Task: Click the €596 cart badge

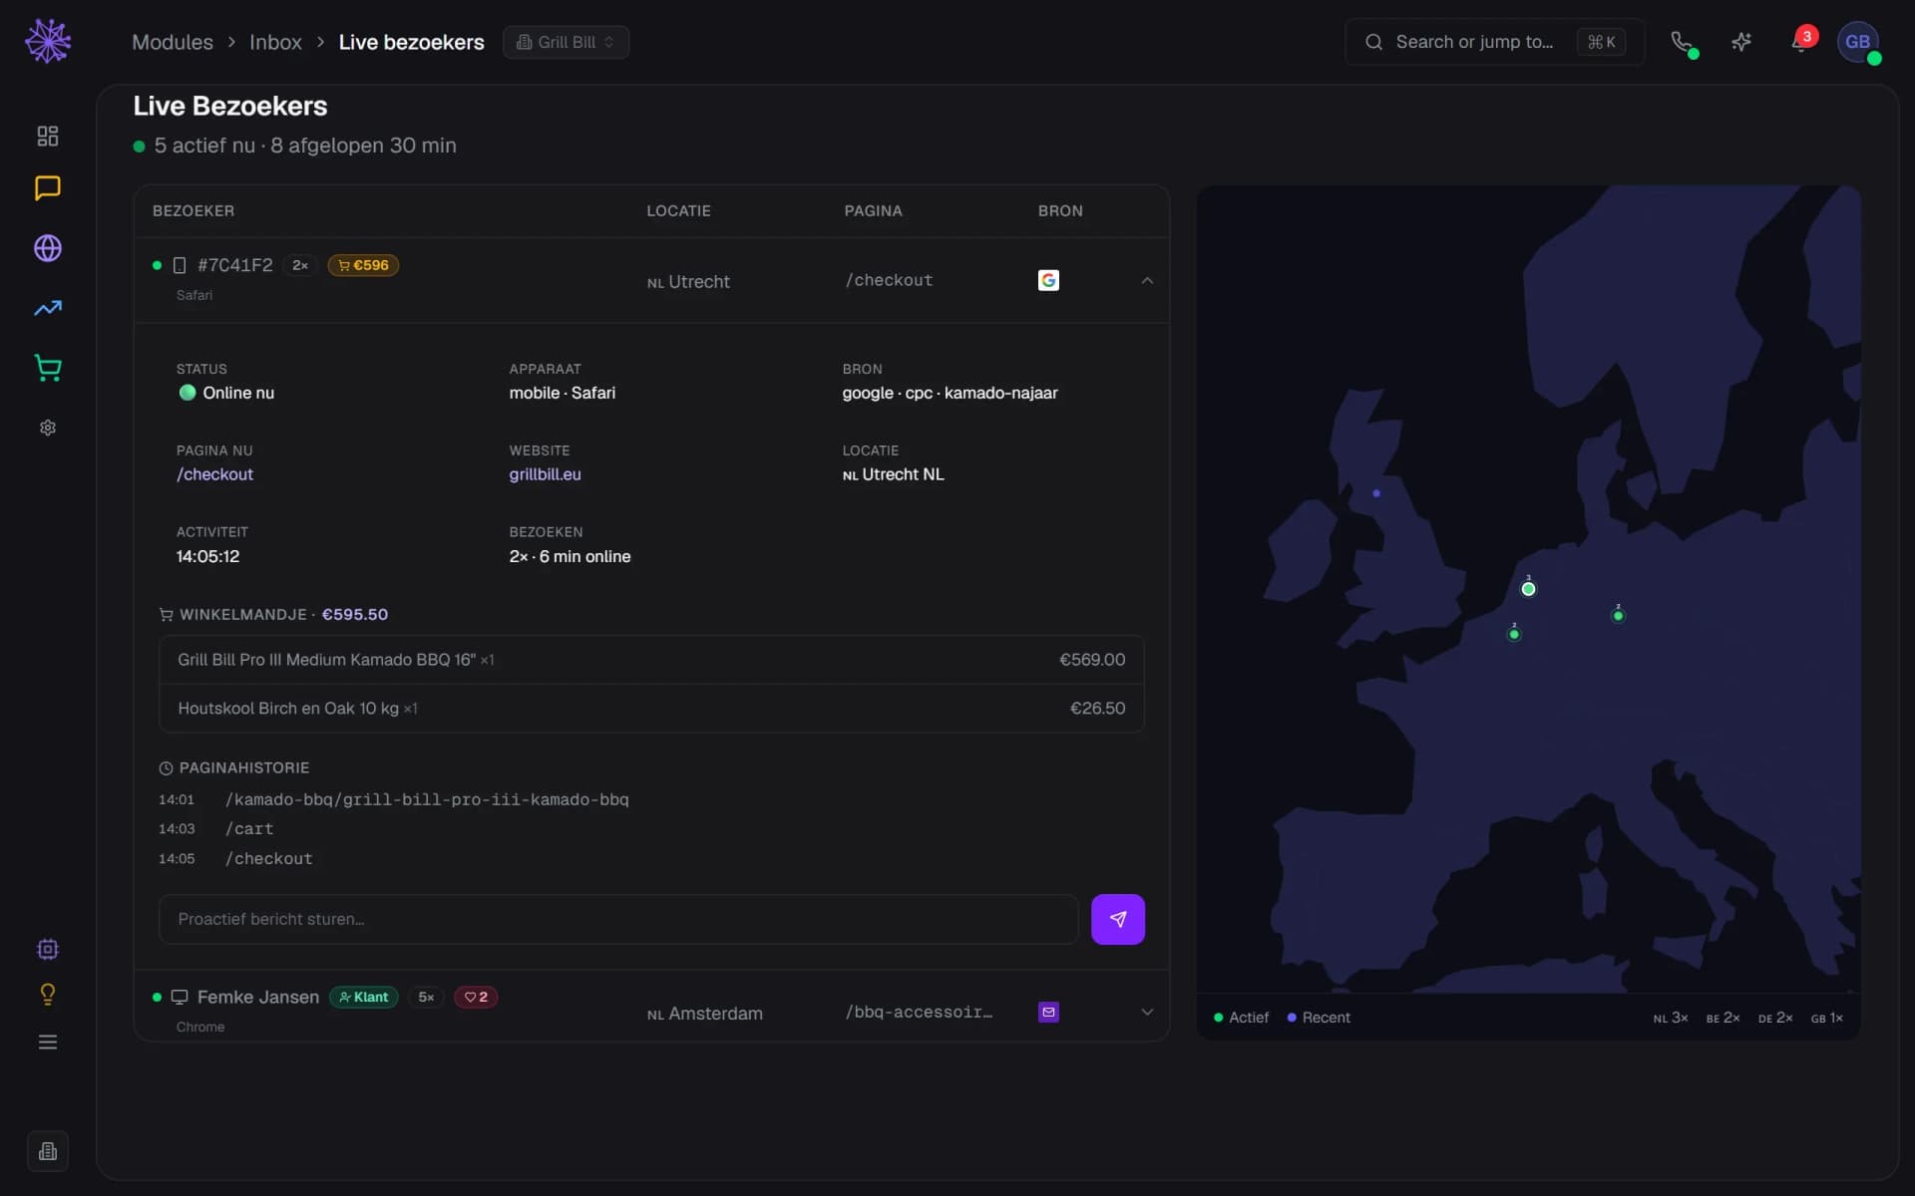Action: click(x=363, y=265)
